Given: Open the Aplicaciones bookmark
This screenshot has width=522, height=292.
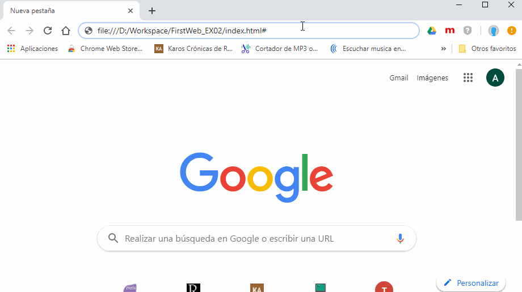Looking at the screenshot, I should (32, 49).
